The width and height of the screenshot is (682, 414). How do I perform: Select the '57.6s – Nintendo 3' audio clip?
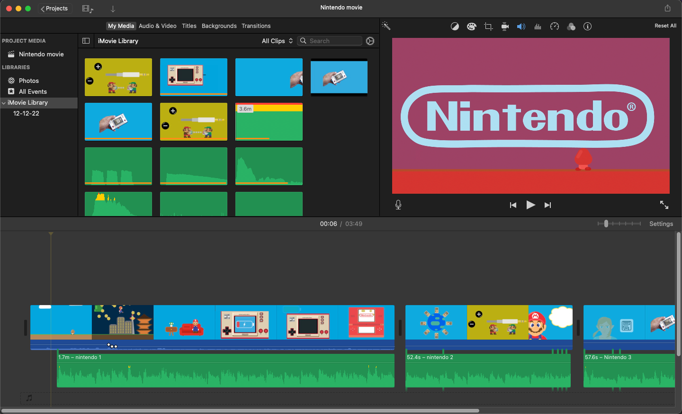[629, 370]
